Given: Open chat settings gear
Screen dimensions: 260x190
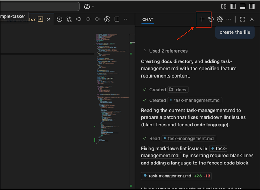Looking at the screenshot, I should [x=220, y=19].
